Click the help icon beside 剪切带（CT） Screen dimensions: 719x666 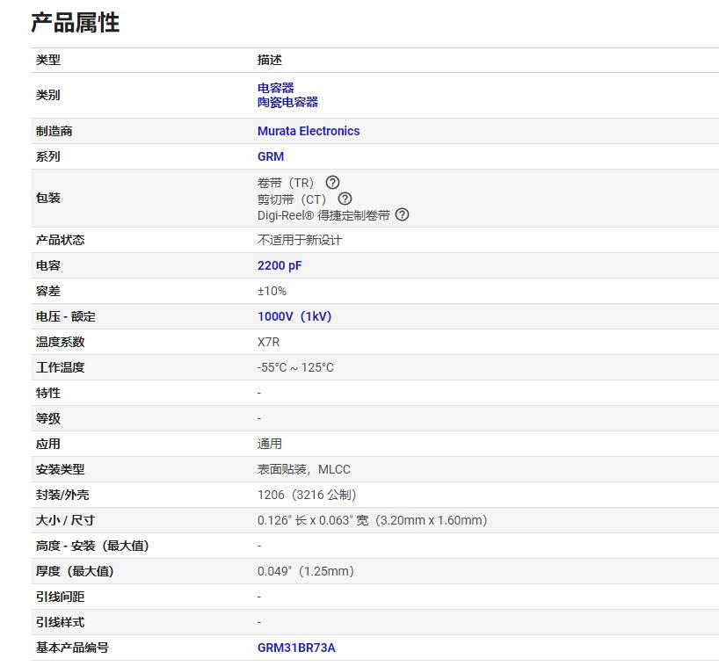pyautogui.click(x=345, y=199)
